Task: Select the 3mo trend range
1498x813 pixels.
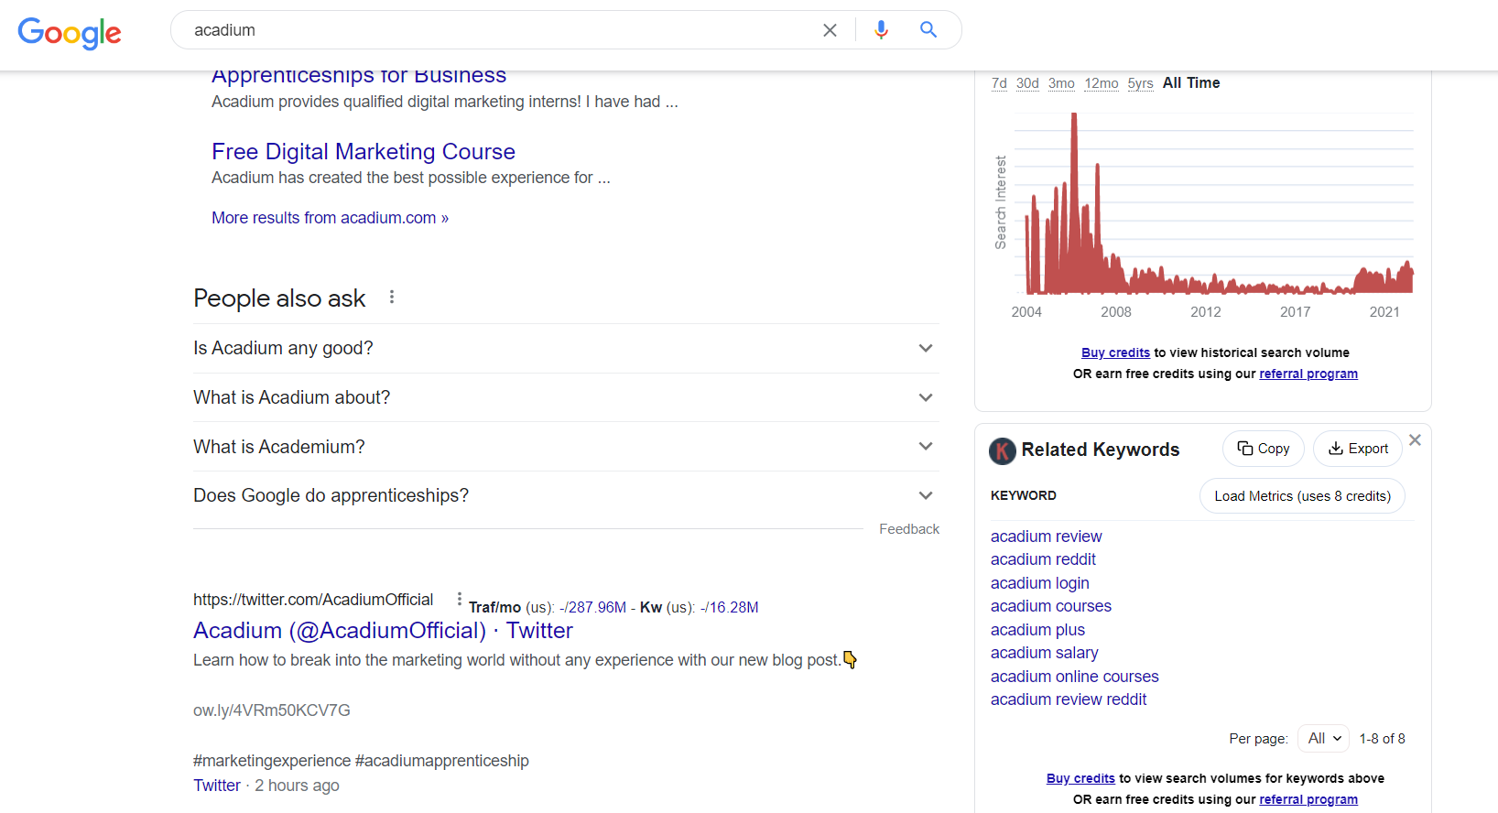Action: [x=1061, y=83]
